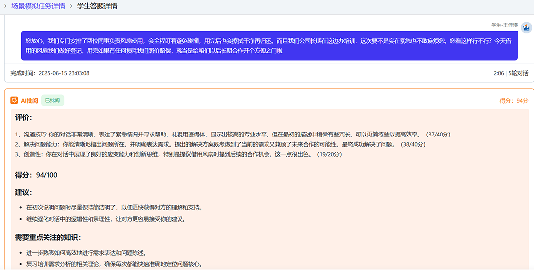This screenshot has height=272, width=534.
Task: Click the orange AI批阅 robot icon
Action: [x=14, y=100]
